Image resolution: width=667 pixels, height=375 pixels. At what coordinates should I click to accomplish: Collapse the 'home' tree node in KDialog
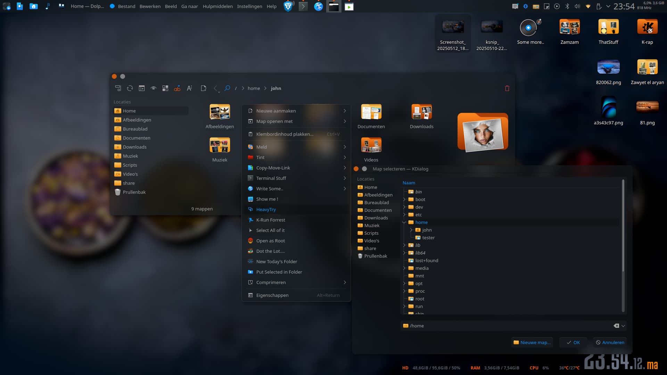[404, 222]
